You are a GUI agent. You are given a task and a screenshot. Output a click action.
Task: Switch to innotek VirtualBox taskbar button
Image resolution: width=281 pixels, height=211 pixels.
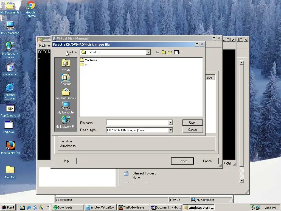click(100, 207)
